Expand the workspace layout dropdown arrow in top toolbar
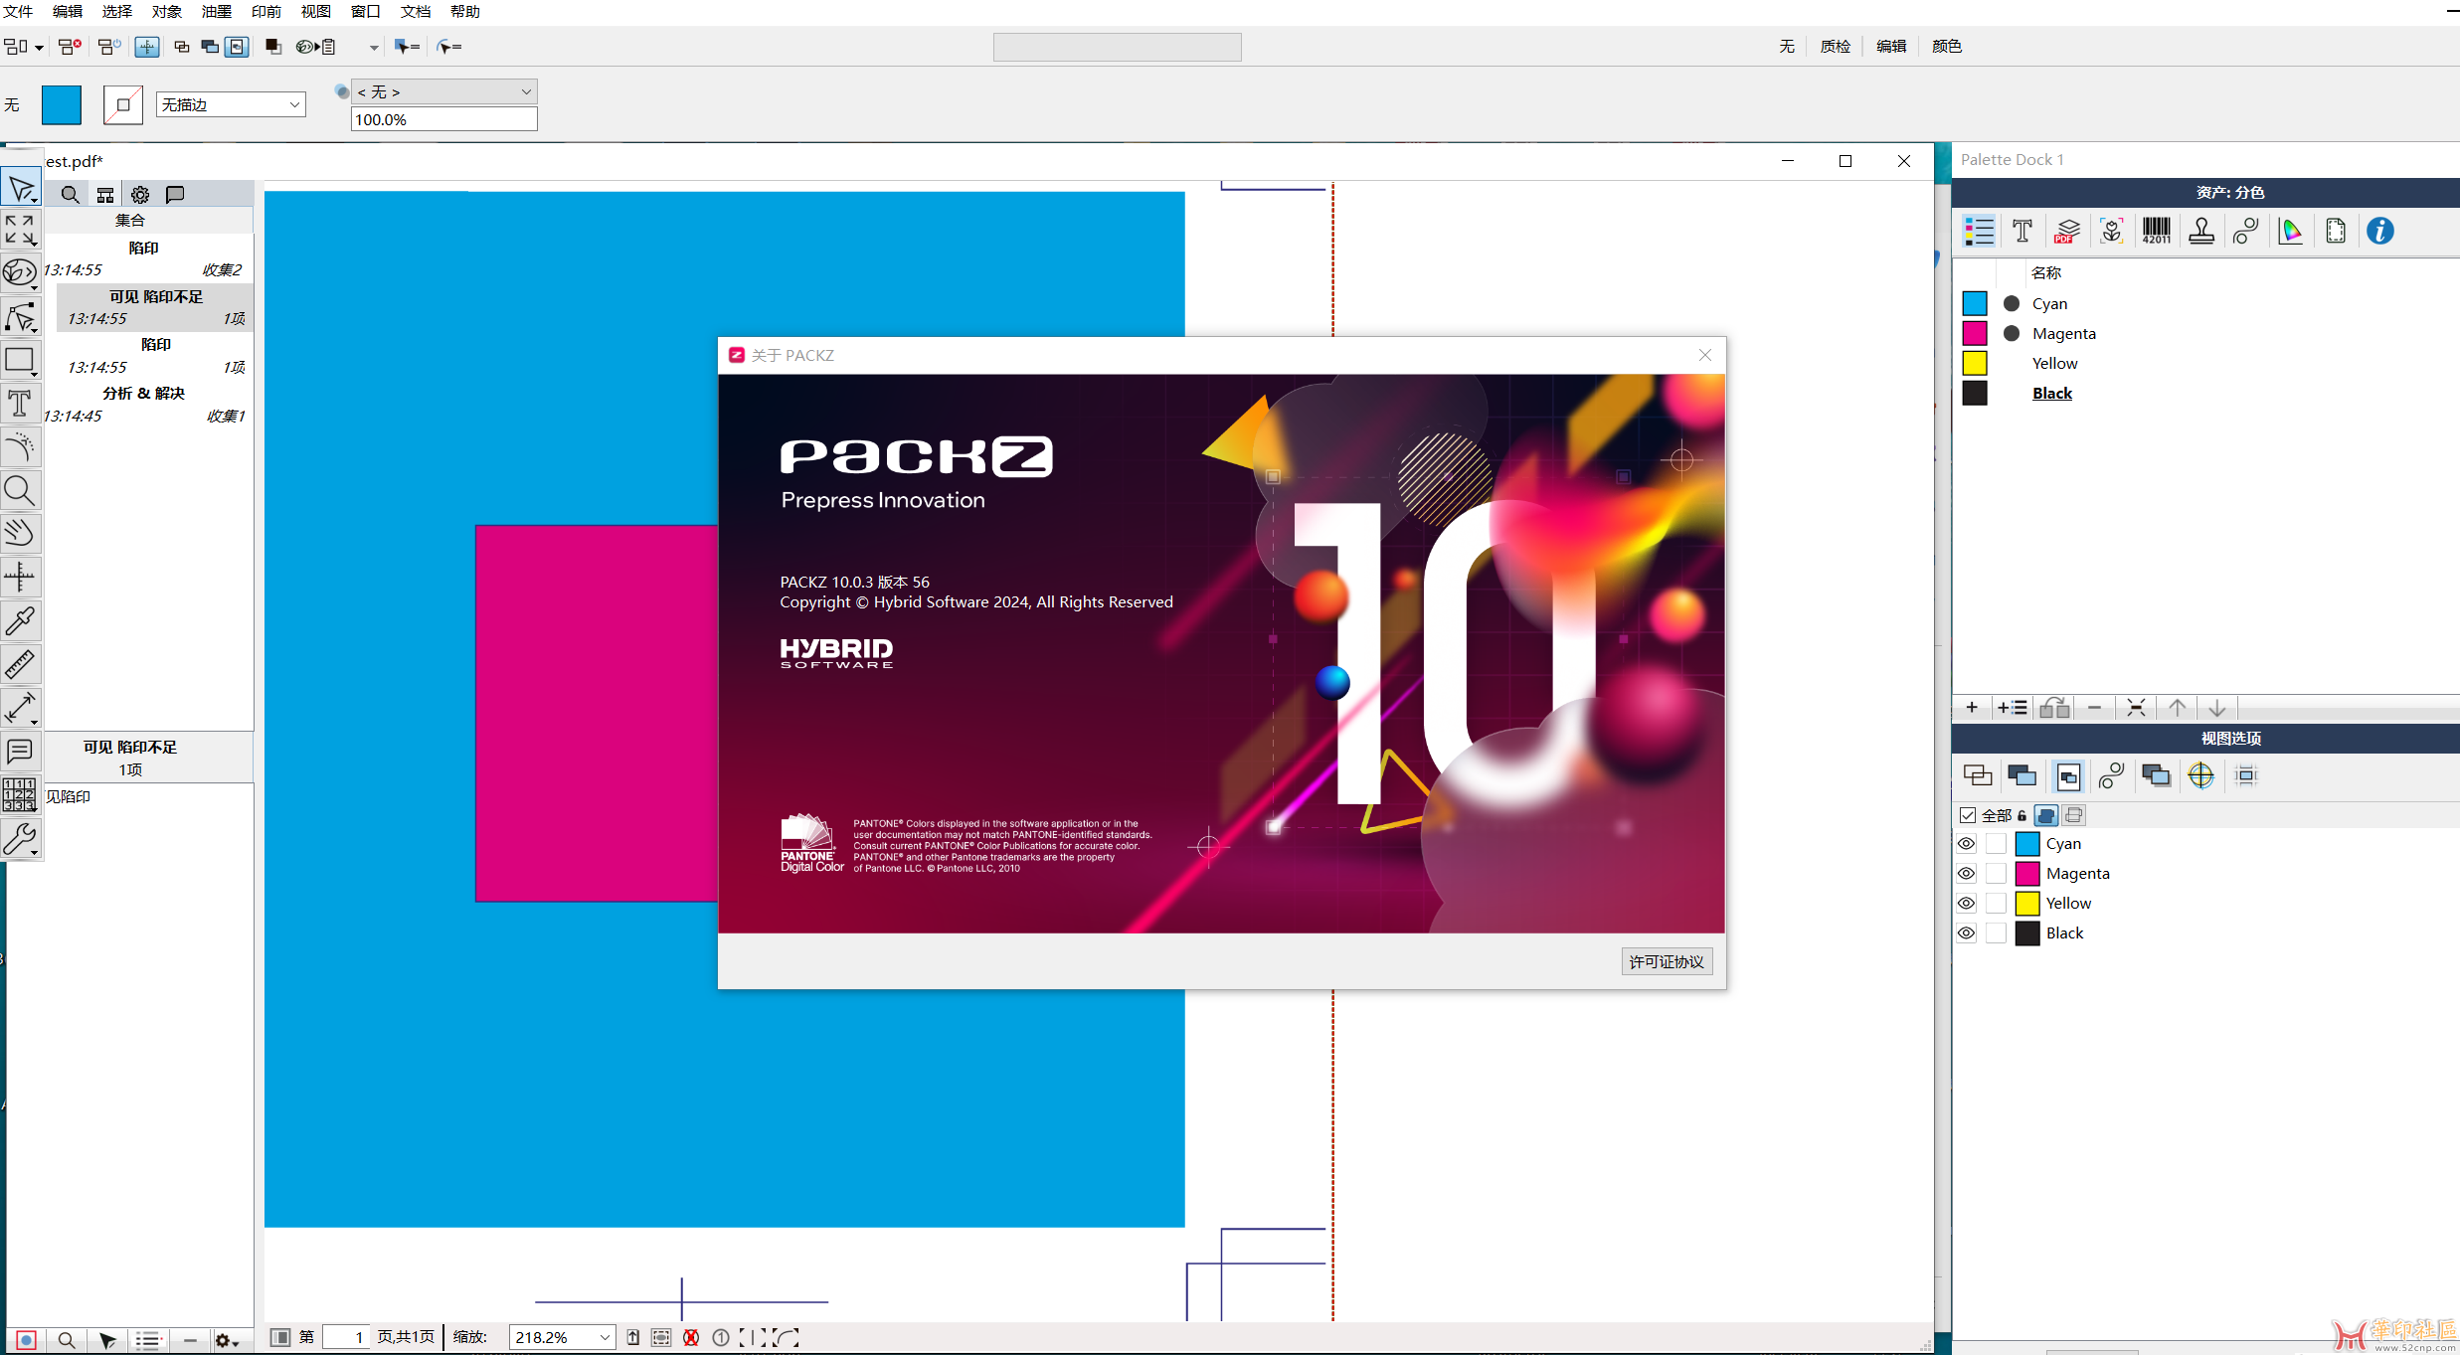The image size is (2460, 1355). [x=39, y=47]
